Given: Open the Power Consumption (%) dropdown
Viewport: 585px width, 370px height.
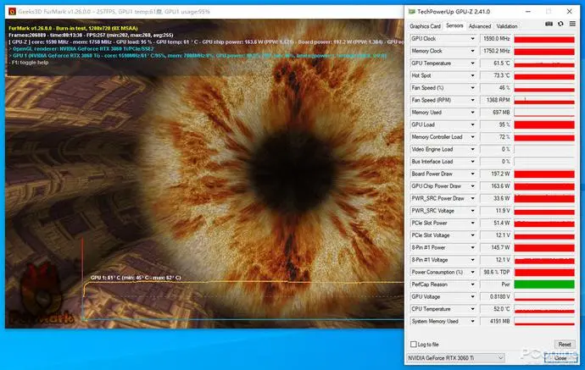Looking at the screenshot, I should point(472,273).
